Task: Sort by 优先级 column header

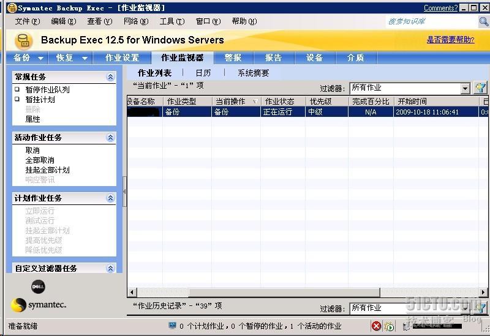Action: [x=327, y=102]
